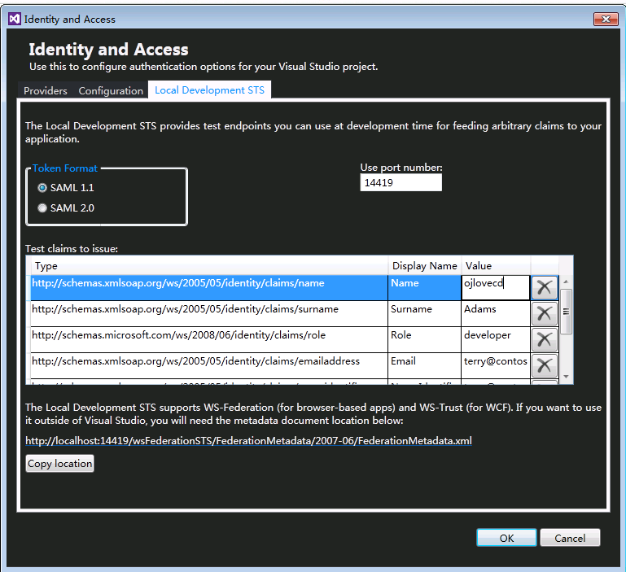Open the FederationMetadata.xml localhost link

(x=248, y=441)
